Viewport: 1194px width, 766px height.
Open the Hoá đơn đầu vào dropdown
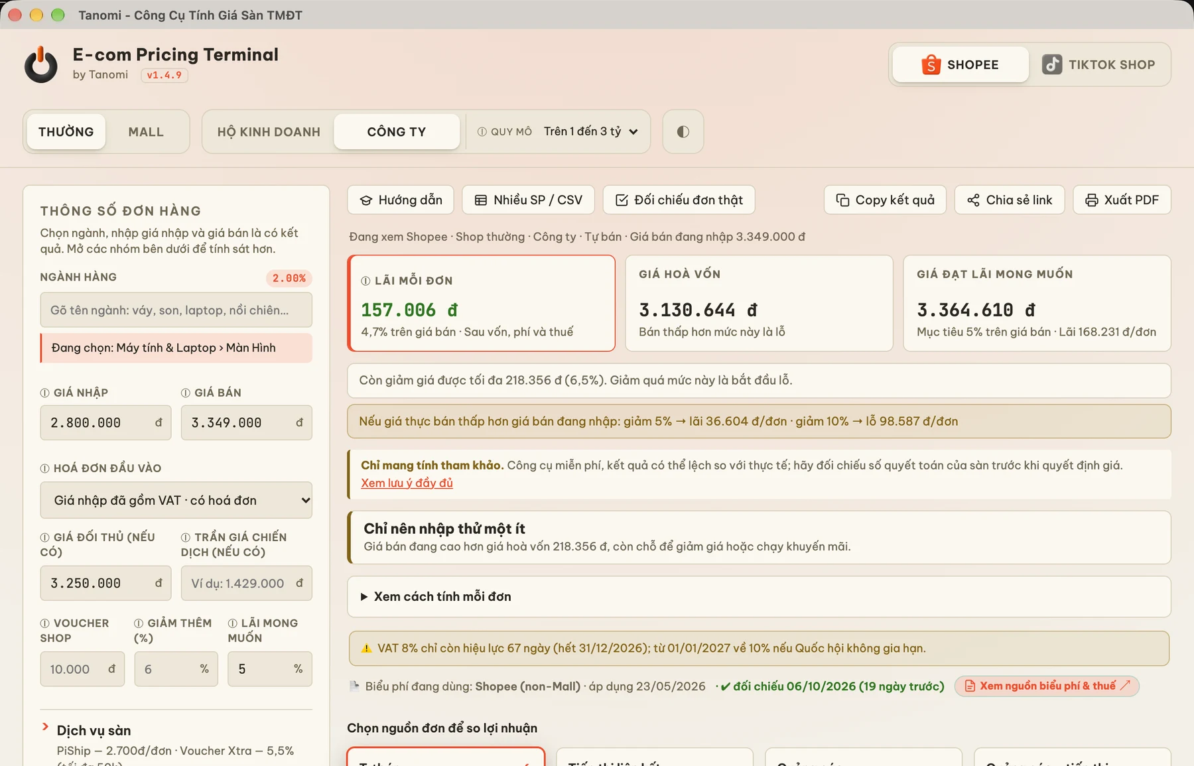click(x=176, y=500)
